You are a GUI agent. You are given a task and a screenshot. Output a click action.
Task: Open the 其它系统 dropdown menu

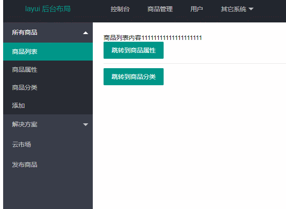[x=237, y=9]
